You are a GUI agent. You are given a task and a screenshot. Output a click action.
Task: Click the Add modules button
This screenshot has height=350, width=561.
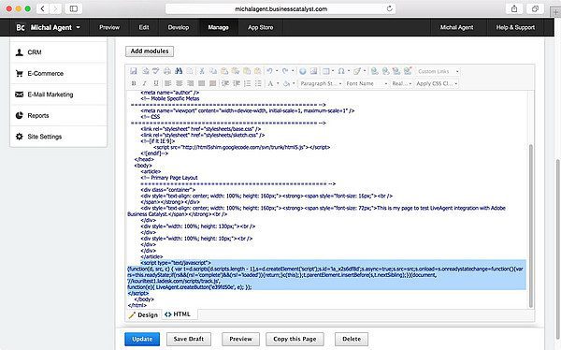(150, 51)
